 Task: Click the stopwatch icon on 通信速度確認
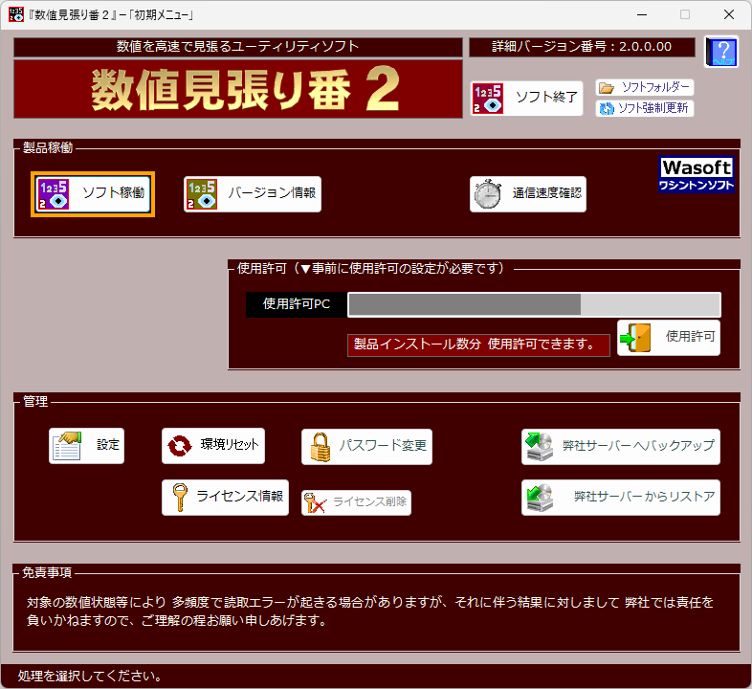pos(488,194)
